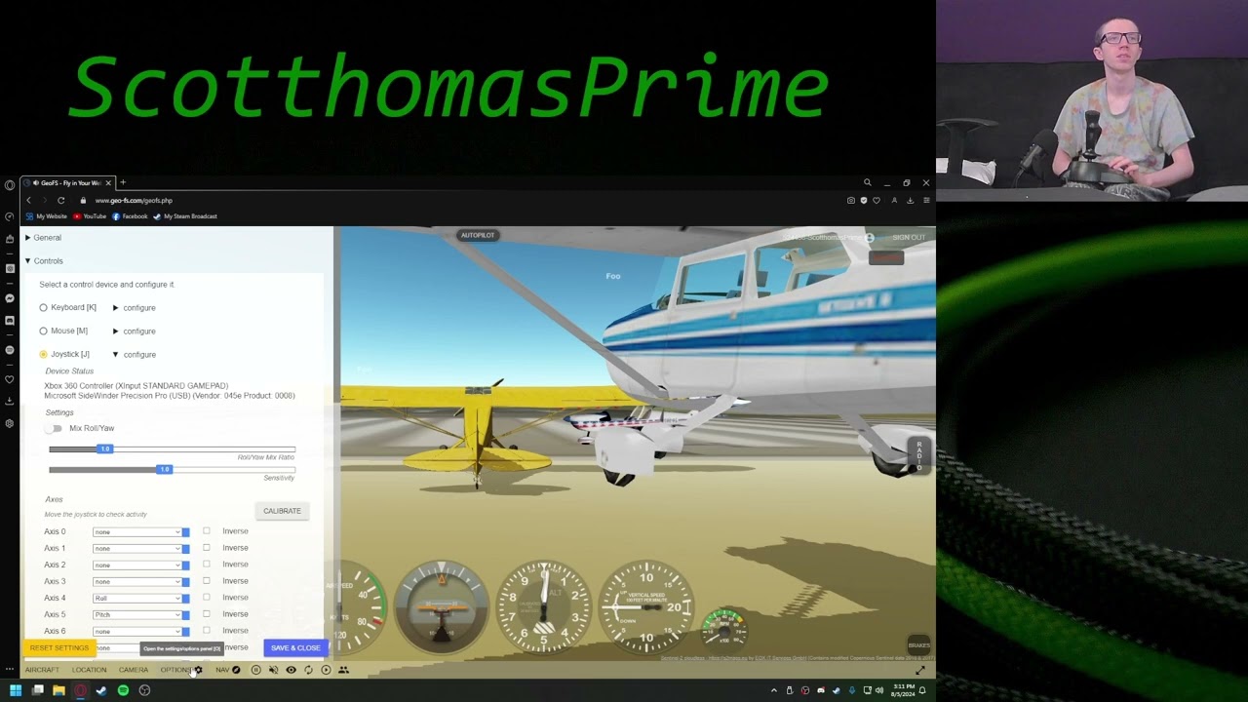Reload the page with refresh icon
Screen dimensions: 1248x702
click(x=60, y=200)
